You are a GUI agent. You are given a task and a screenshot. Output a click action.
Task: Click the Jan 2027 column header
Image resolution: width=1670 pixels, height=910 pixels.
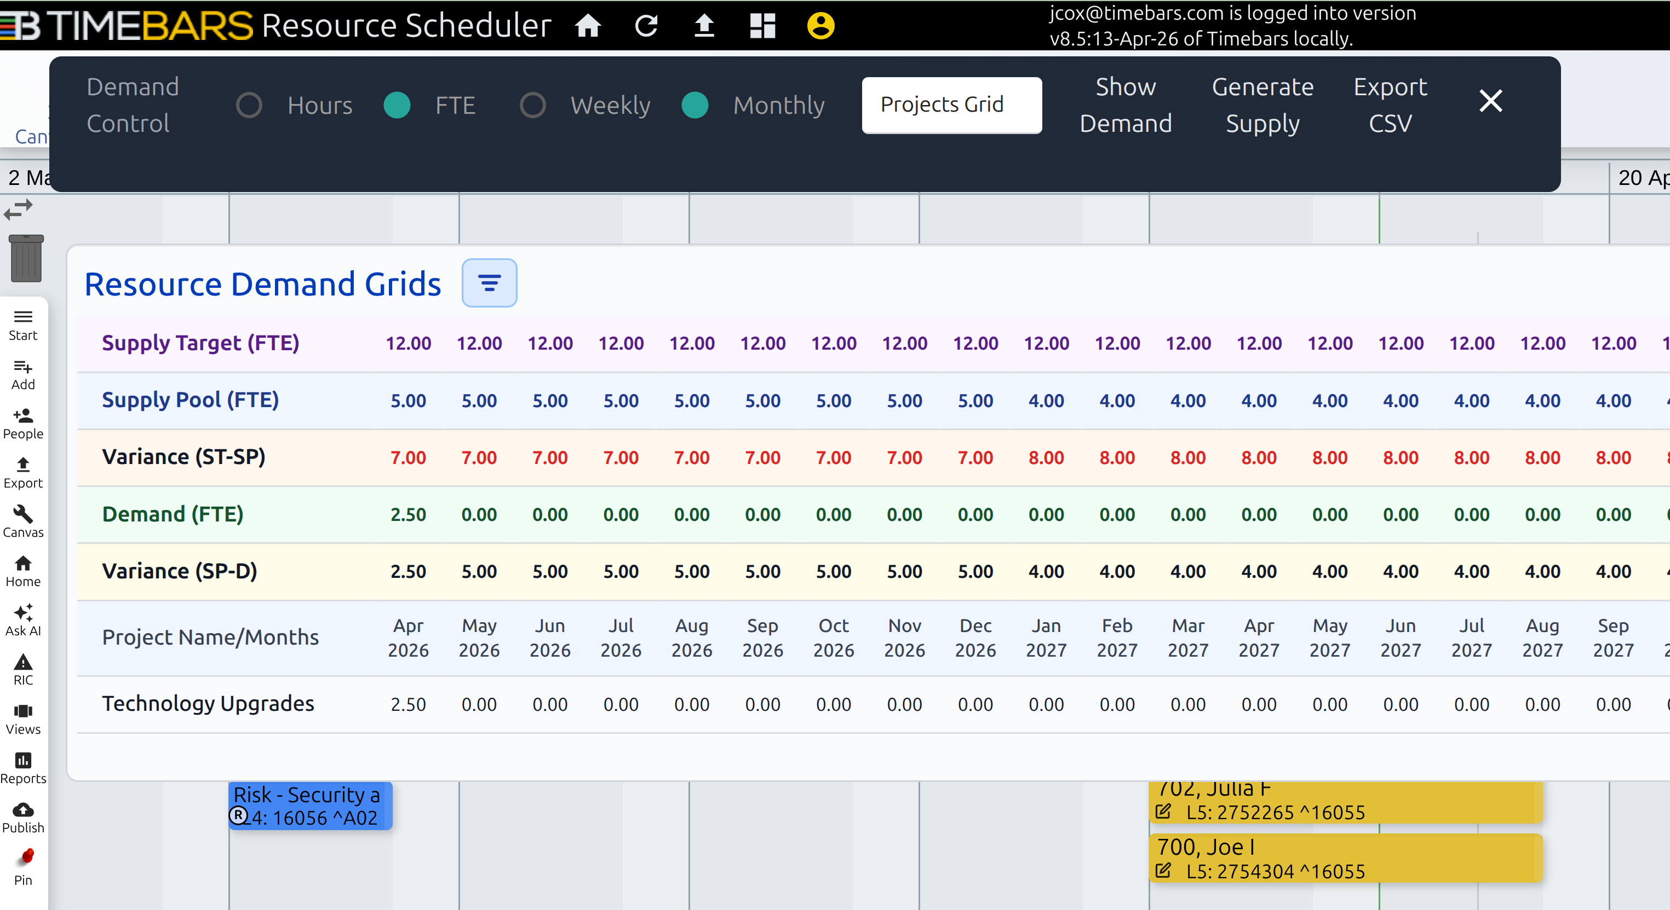click(1046, 638)
